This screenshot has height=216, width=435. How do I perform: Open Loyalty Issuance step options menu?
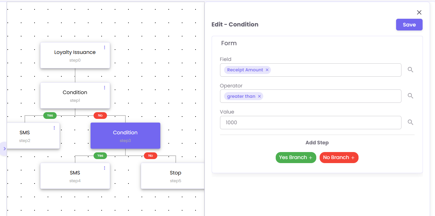point(105,48)
